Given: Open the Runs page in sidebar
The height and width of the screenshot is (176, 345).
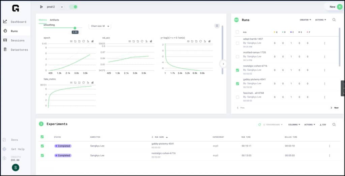Looking at the screenshot, I should pos(15,31).
